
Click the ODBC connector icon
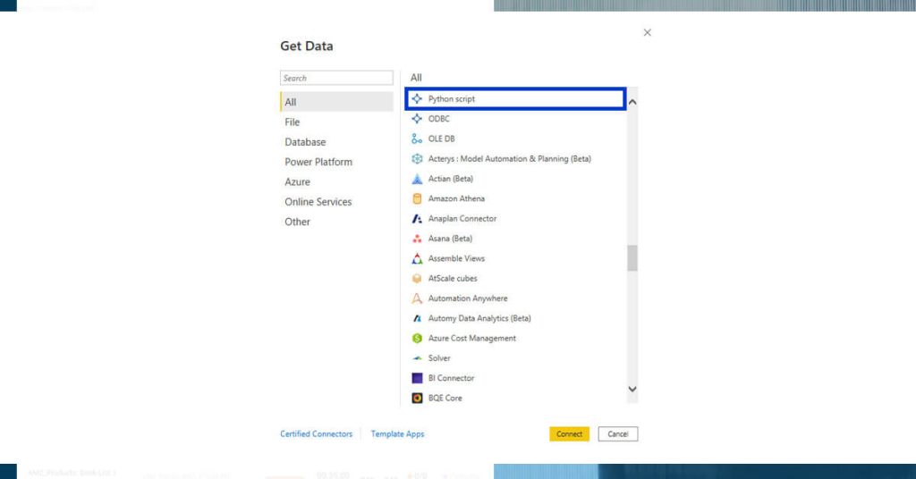417,119
